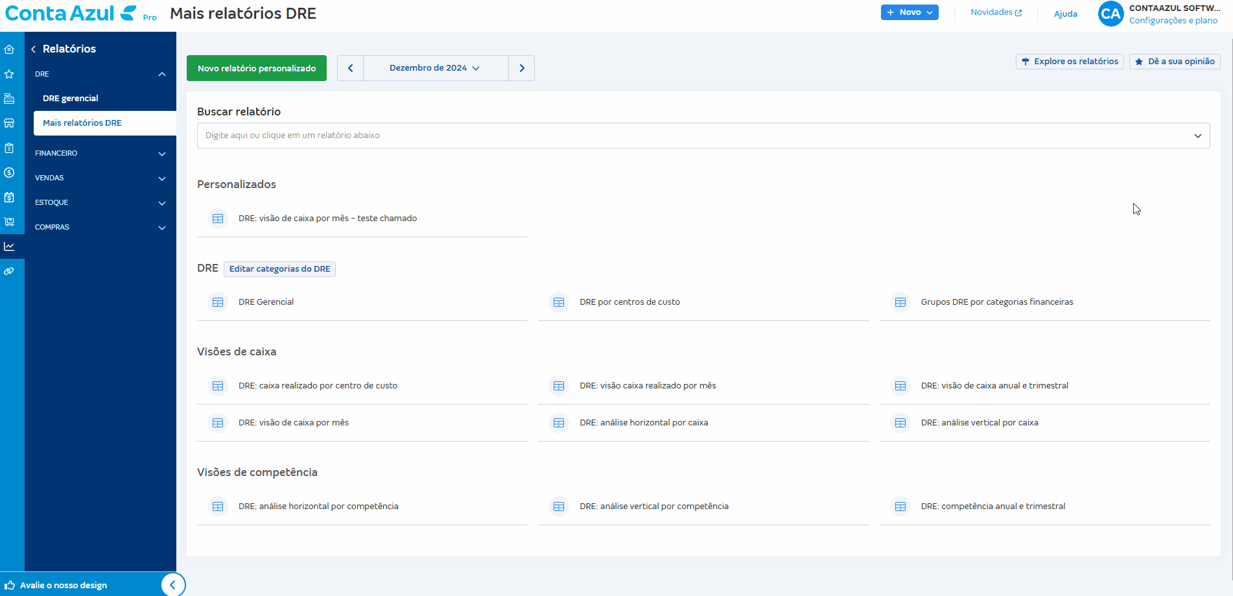Open the dollar coin icon in the sidebar
The width and height of the screenshot is (1233, 596).
pyautogui.click(x=9, y=173)
